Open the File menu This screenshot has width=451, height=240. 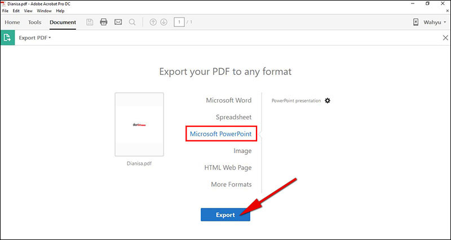[5, 11]
